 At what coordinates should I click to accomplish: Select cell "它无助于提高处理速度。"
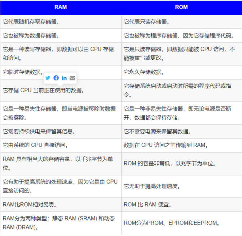[x=181, y=186]
